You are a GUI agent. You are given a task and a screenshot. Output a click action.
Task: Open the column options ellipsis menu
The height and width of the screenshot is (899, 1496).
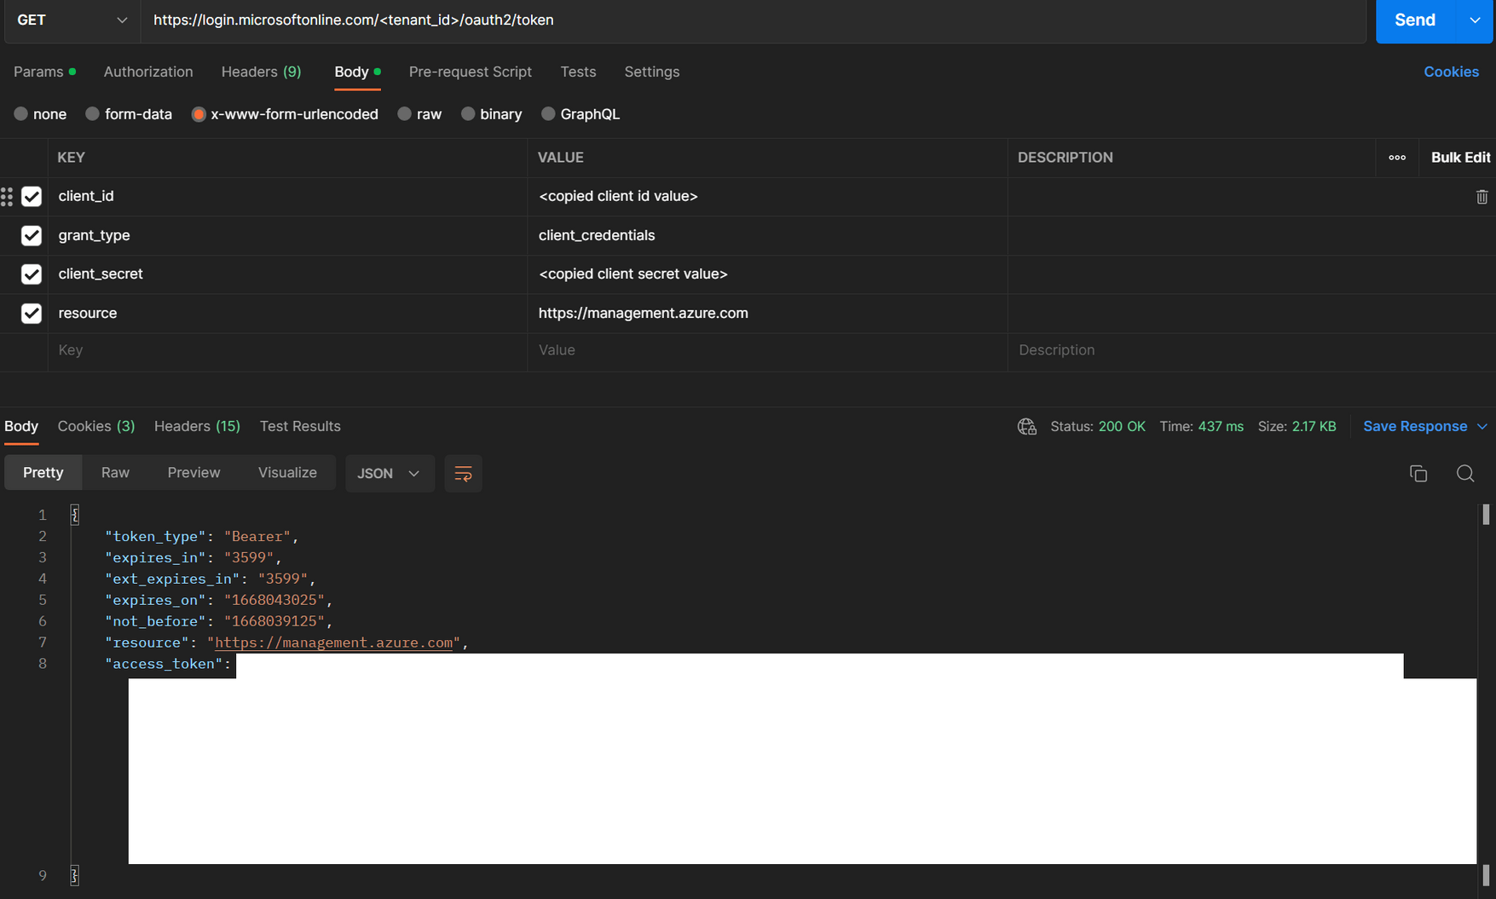(1397, 158)
